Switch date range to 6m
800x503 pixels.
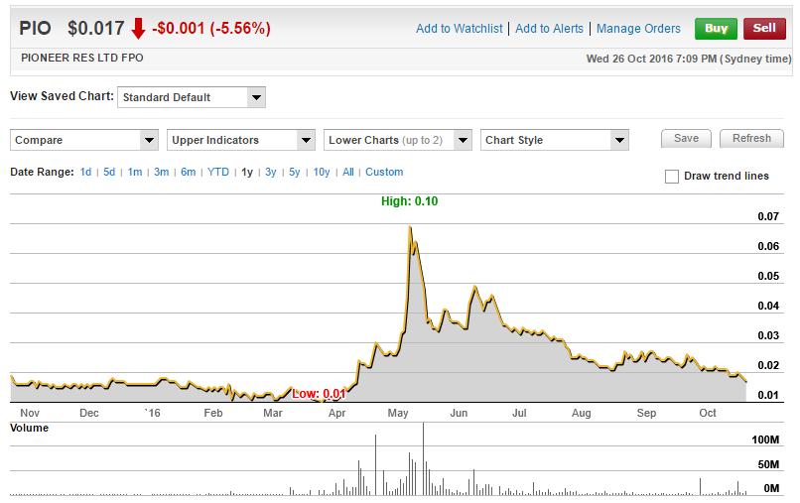pos(188,173)
